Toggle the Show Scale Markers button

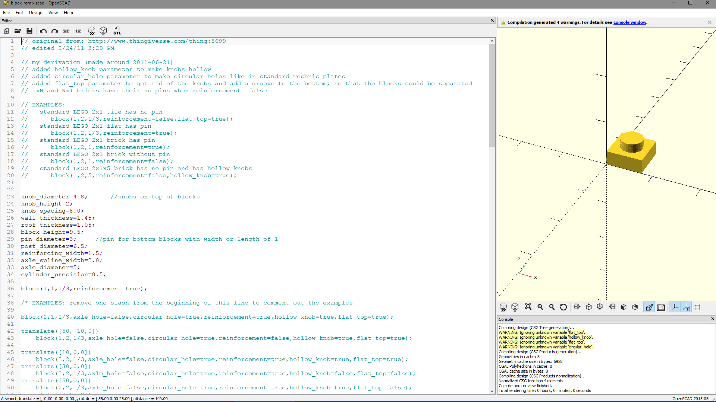(x=687, y=307)
